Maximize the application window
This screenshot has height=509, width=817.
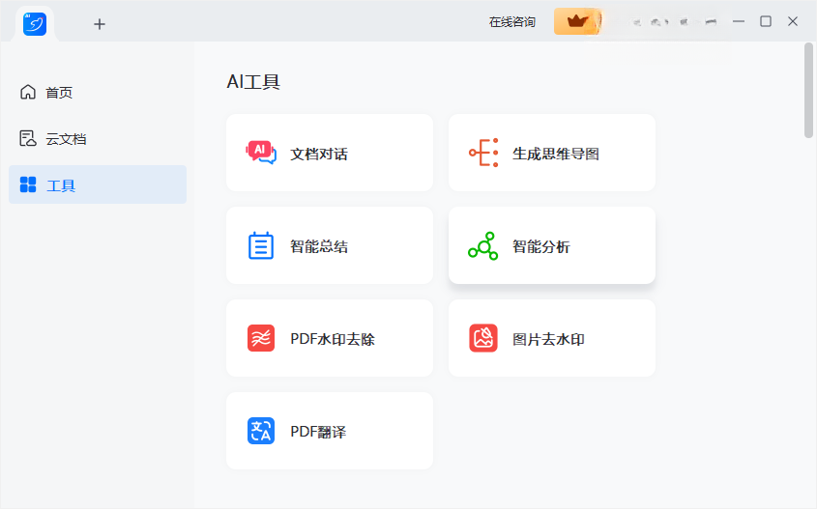[x=766, y=21]
